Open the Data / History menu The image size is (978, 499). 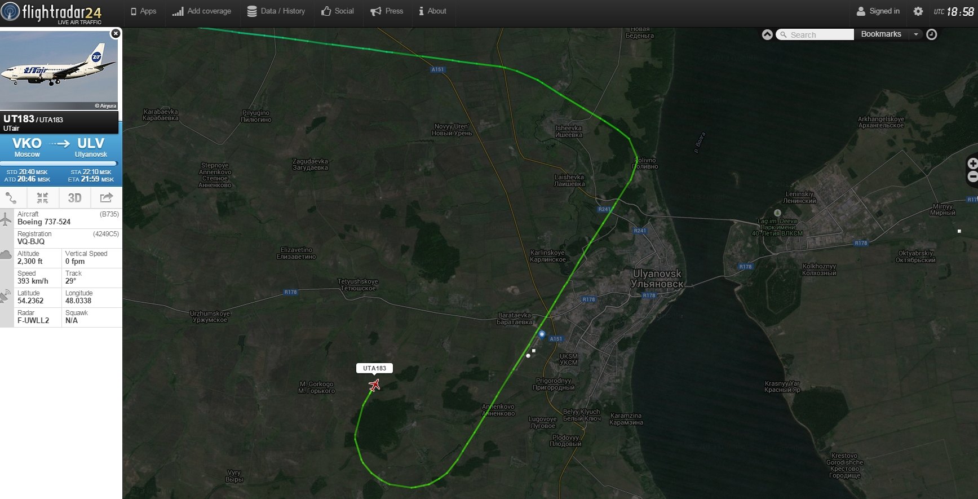point(276,11)
